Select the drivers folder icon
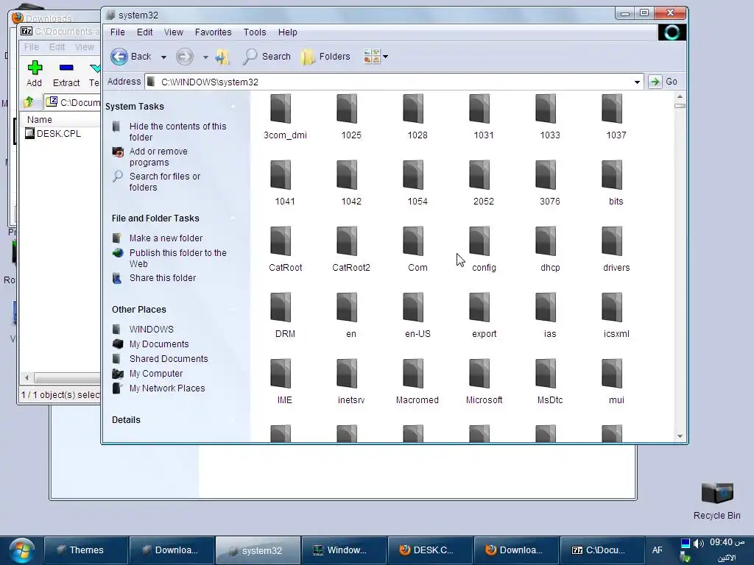 pos(612,241)
